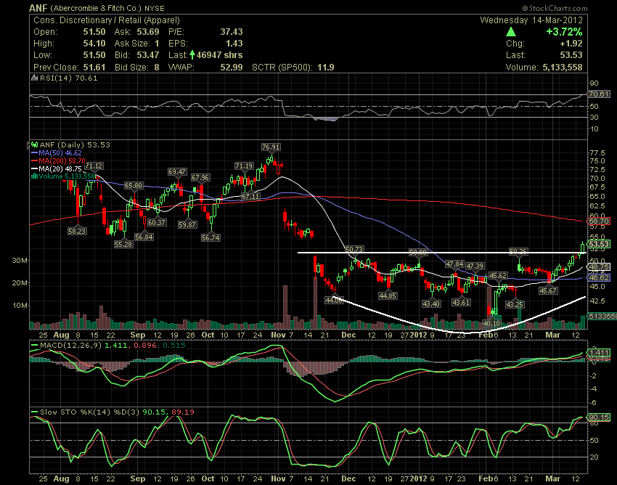Click the '45.67' price label

(548, 291)
